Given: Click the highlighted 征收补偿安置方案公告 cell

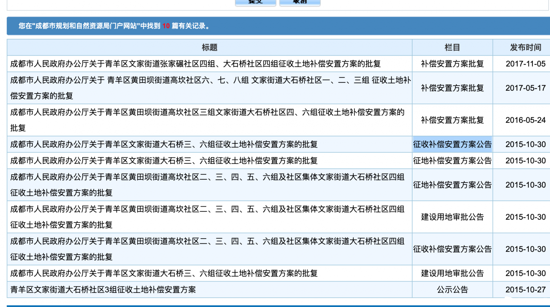Looking at the screenshot, I should click(452, 144).
